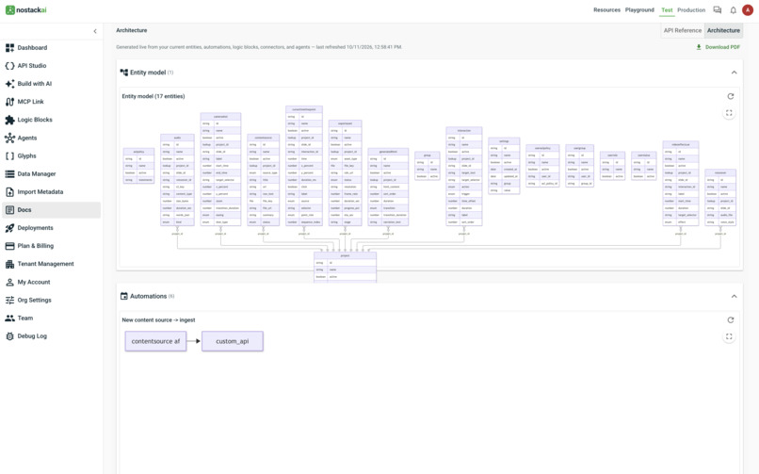Collapse the sidebar with the chevron arrow
Viewport: 759px width, 474px height.
point(95,31)
